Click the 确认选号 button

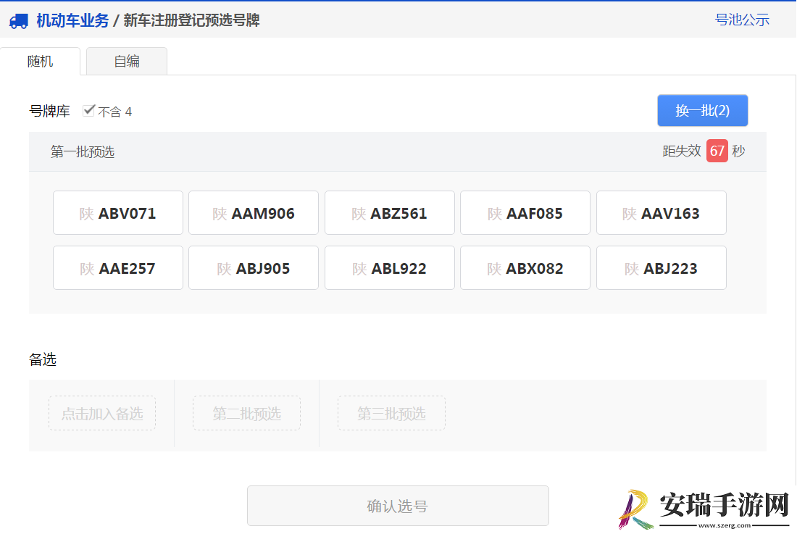pos(398,506)
